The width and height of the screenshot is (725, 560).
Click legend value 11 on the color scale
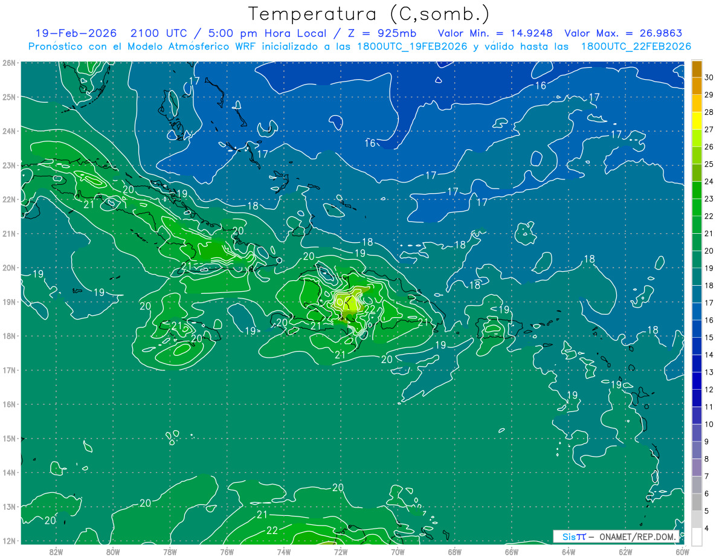[709, 407]
